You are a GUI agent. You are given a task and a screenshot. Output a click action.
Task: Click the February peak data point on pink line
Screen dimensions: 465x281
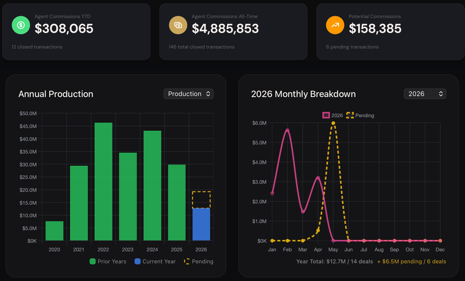287,130
